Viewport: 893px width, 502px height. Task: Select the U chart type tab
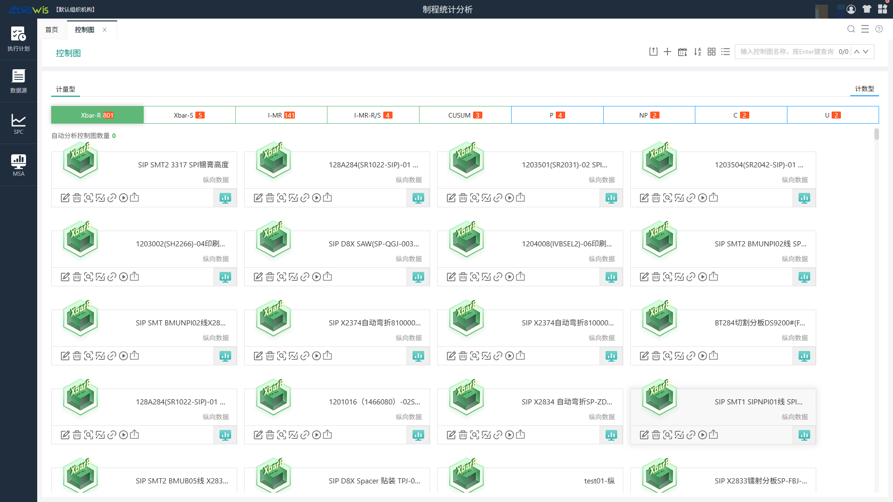(833, 115)
